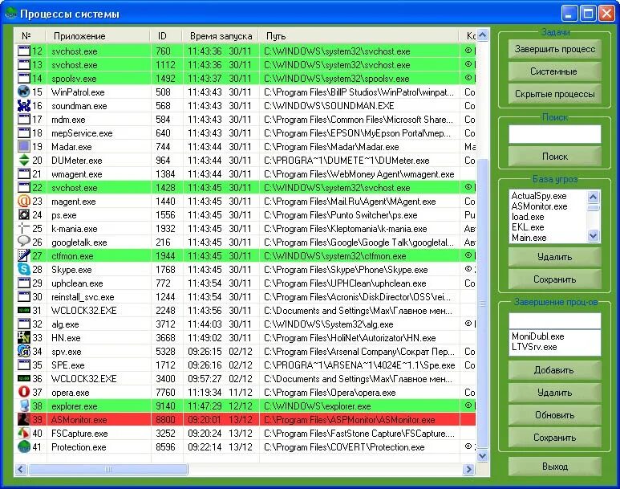This screenshot has height=489, width=620.
Task: Sort by the ID column header
Action: pos(166,36)
